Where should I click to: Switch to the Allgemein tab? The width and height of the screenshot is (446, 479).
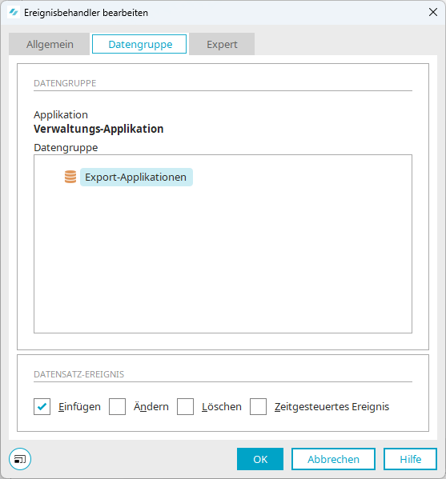click(50, 44)
